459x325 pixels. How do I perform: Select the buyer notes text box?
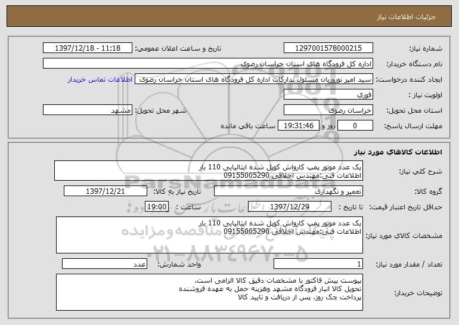(x=209, y=292)
